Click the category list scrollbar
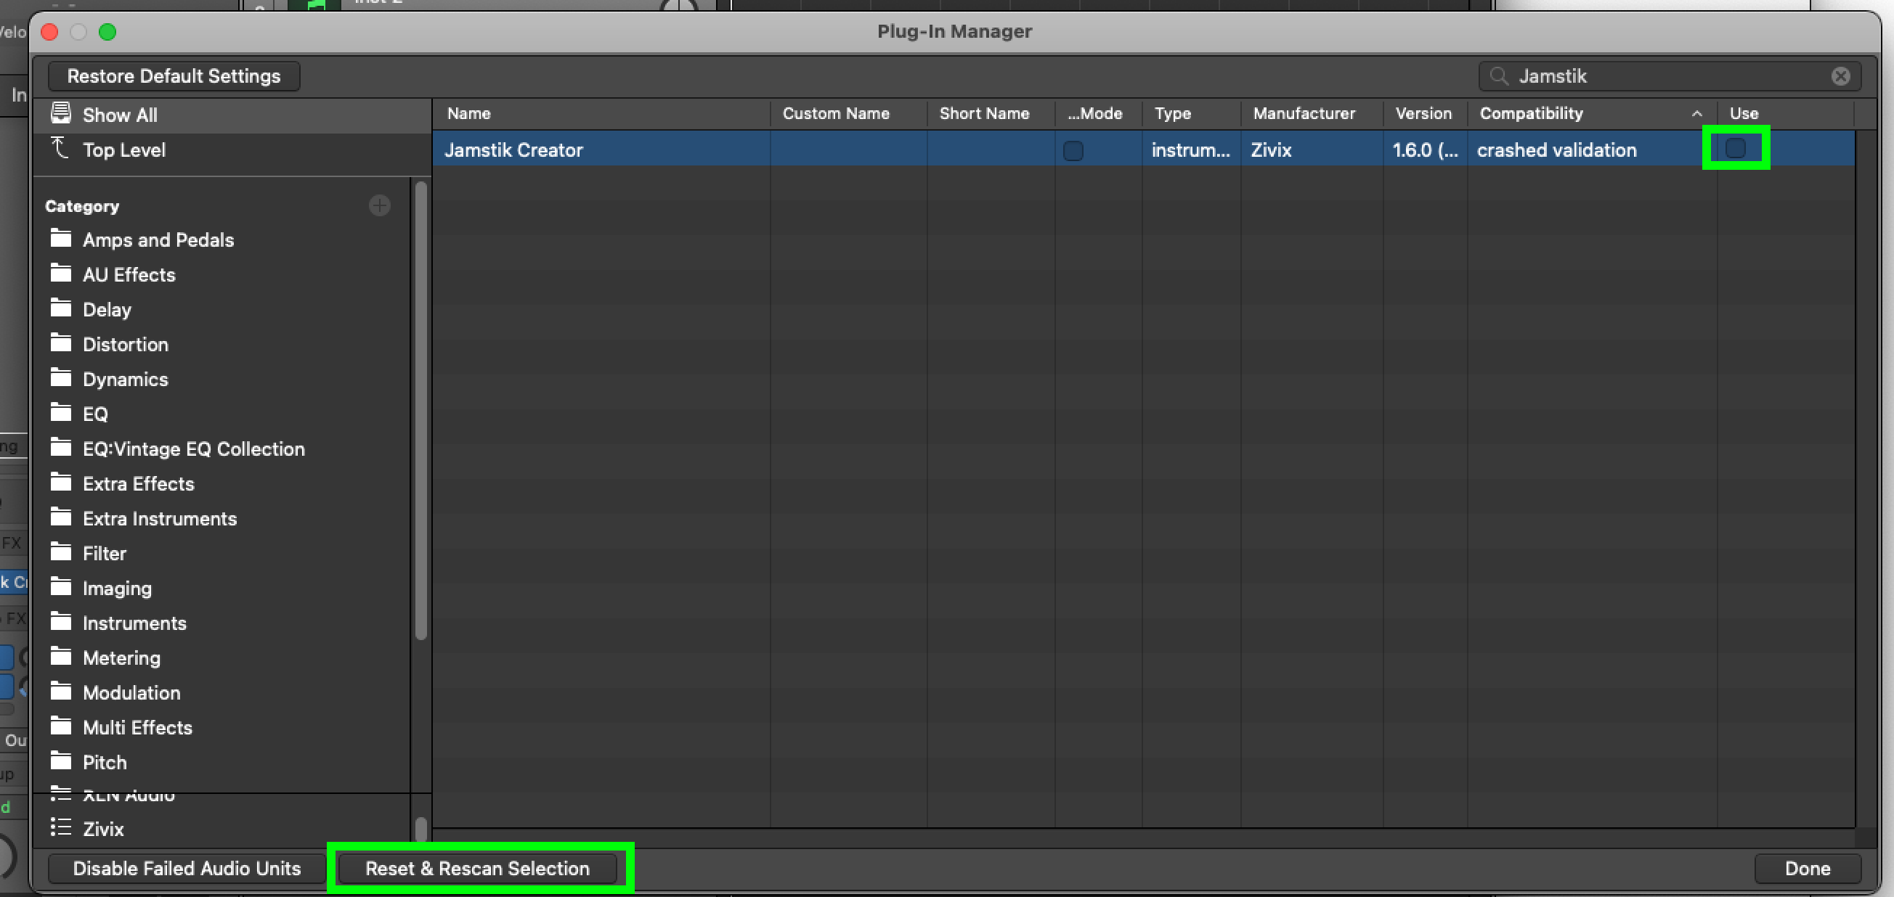The height and width of the screenshot is (897, 1894). tap(420, 411)
